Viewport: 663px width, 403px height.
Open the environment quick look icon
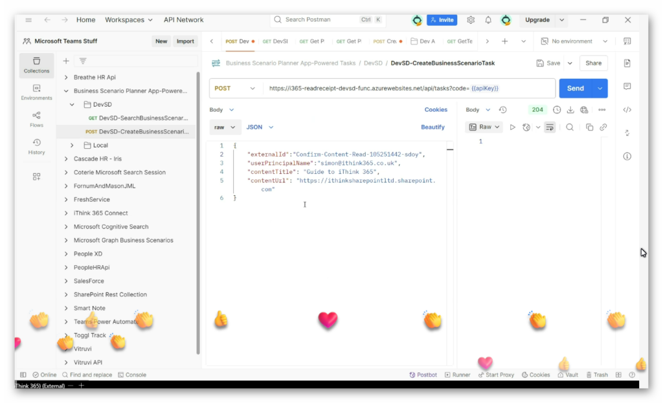[x=627, y=41]
